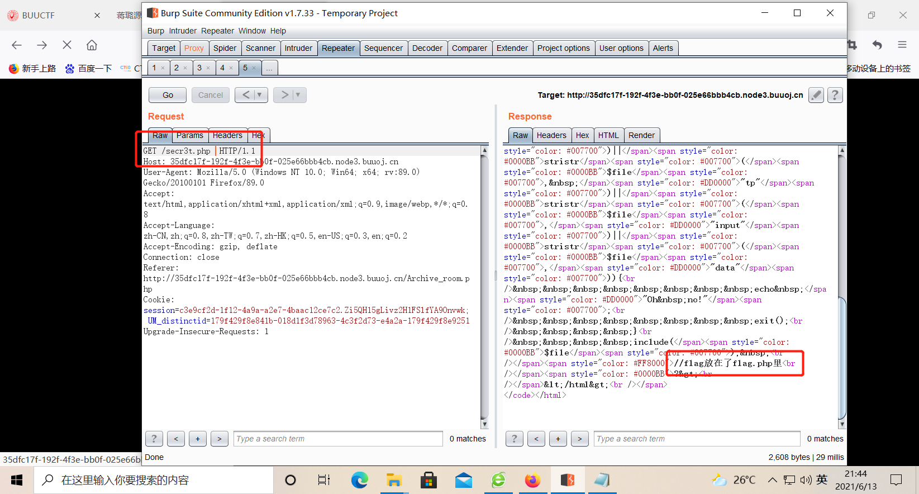Click the response search term field
919x494 pixels.
coord(697,439)
